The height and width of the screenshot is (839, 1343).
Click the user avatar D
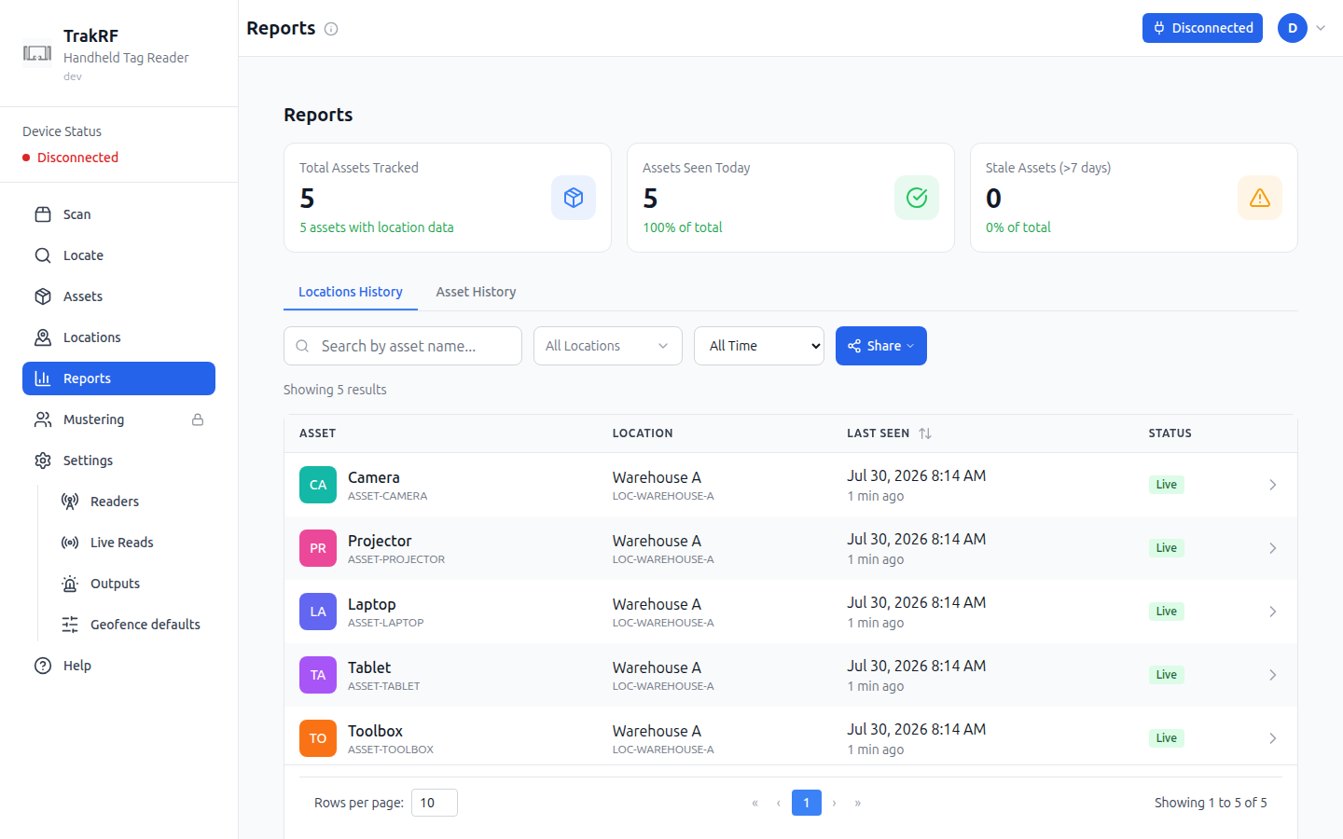1293,28
